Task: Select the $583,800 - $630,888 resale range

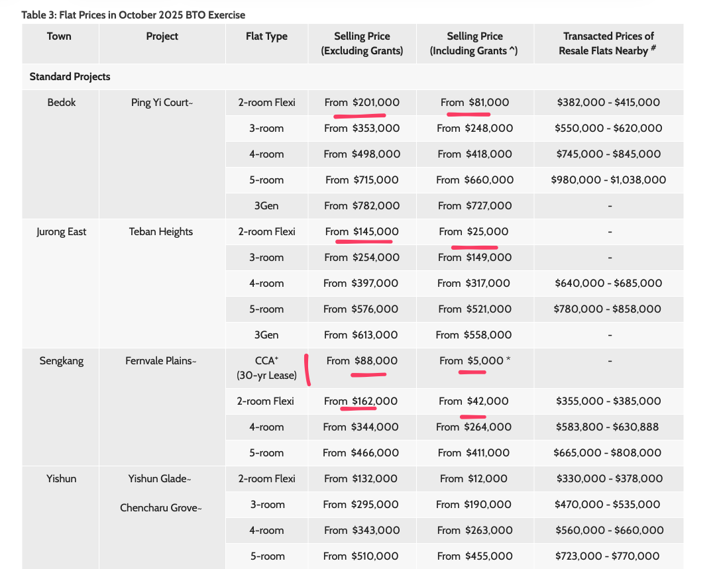Action: tap(608, 427)
